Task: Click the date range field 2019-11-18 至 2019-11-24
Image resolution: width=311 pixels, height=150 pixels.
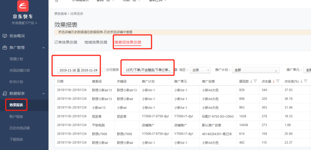Action: [78, 70]
